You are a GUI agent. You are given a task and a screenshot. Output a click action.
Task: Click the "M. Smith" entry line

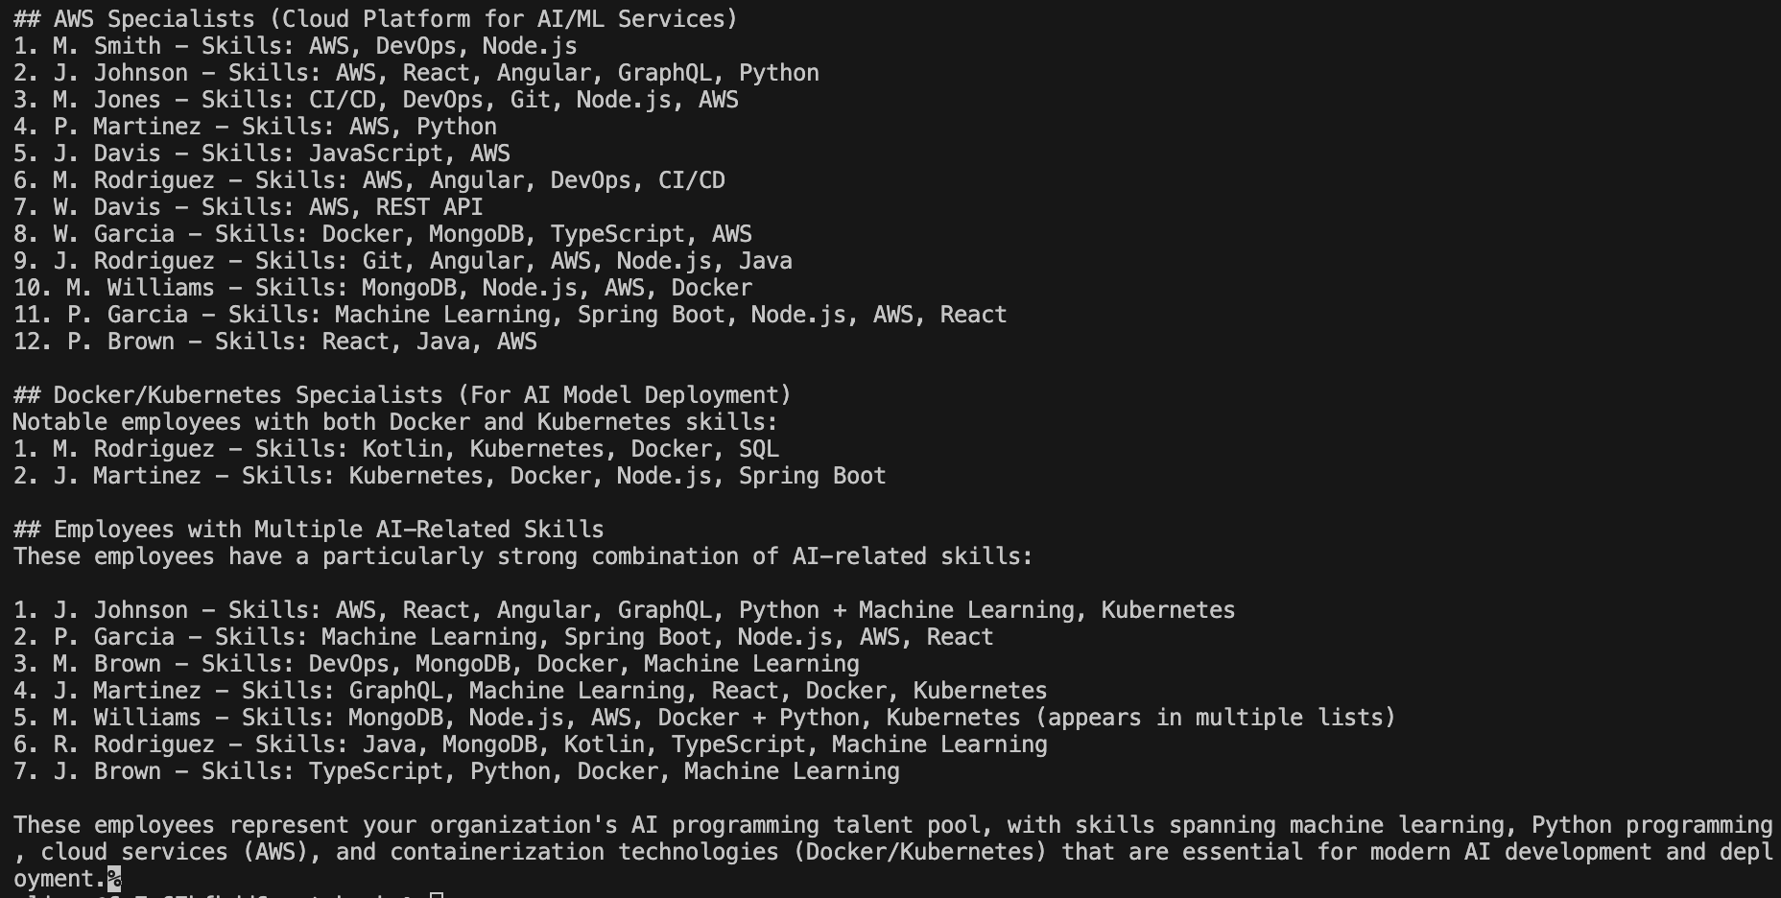point(295,46)
